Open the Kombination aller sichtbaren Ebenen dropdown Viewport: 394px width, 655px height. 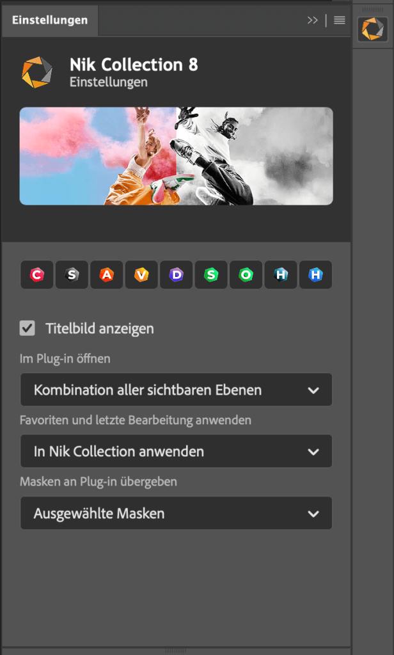tap(177, 390)
